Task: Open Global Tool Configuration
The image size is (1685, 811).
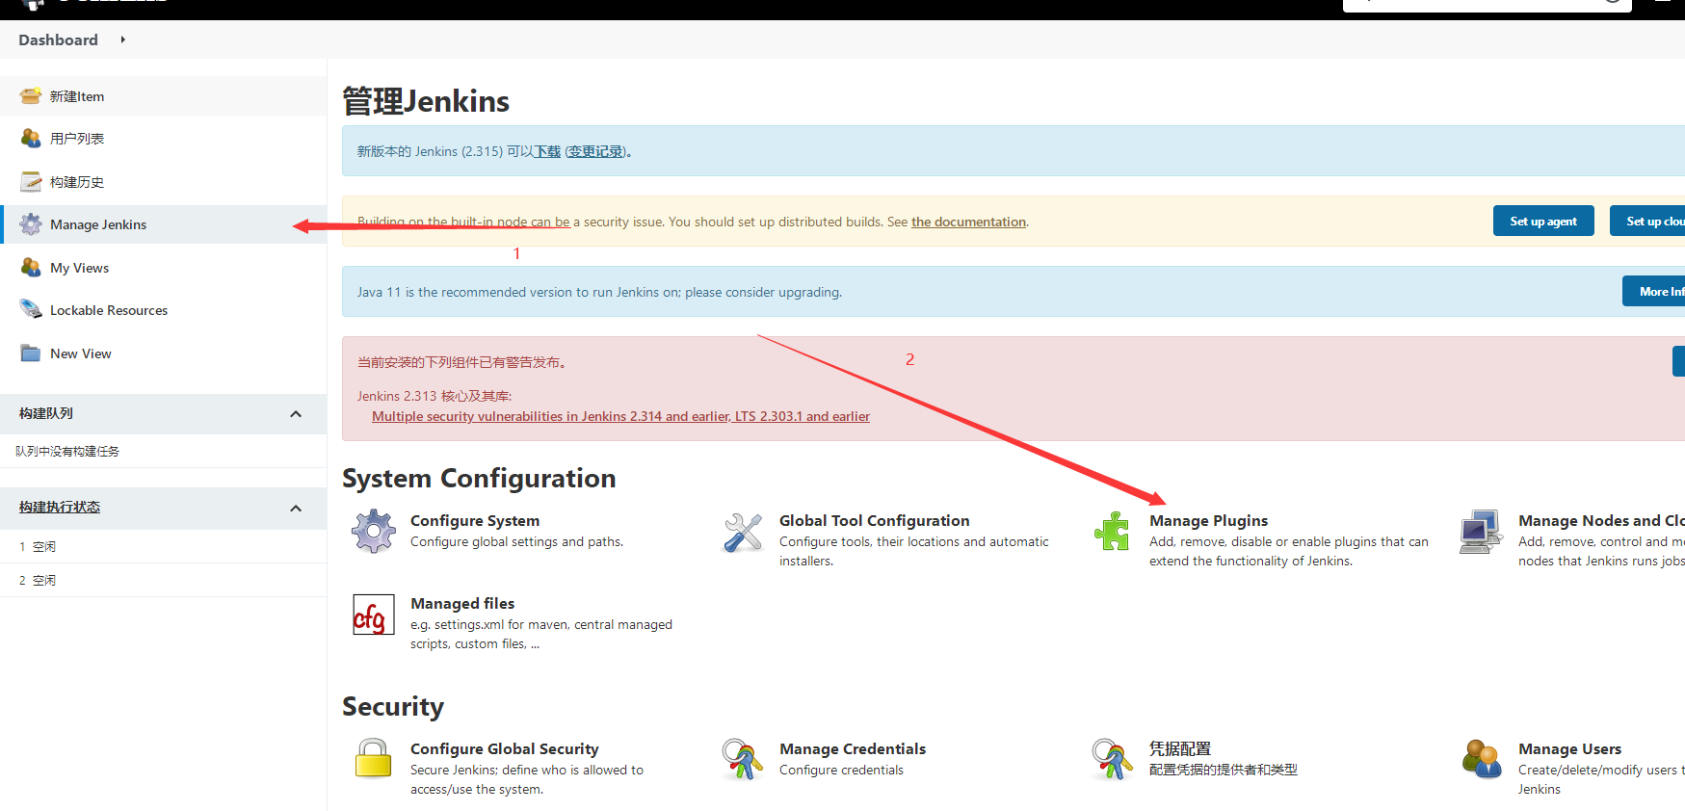Action: pyautogui.click(x=874, y=520)
